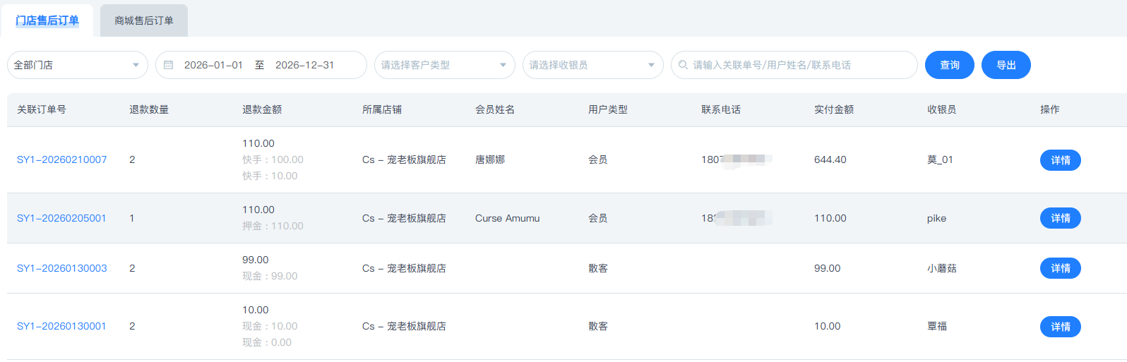This screenshot has height=362, width=1127.
Task: Open order link SY1-20260210007
Action: click(62, 159)
